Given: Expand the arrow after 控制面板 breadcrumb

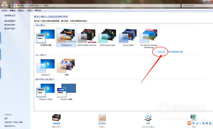Looking at the screenshot, I should [x=26, y=6].
